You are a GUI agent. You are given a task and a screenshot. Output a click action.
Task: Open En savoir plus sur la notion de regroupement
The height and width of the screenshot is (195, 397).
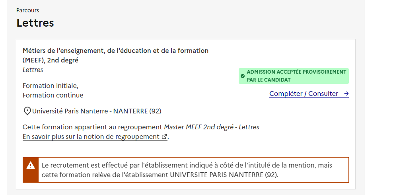(91, 137)
